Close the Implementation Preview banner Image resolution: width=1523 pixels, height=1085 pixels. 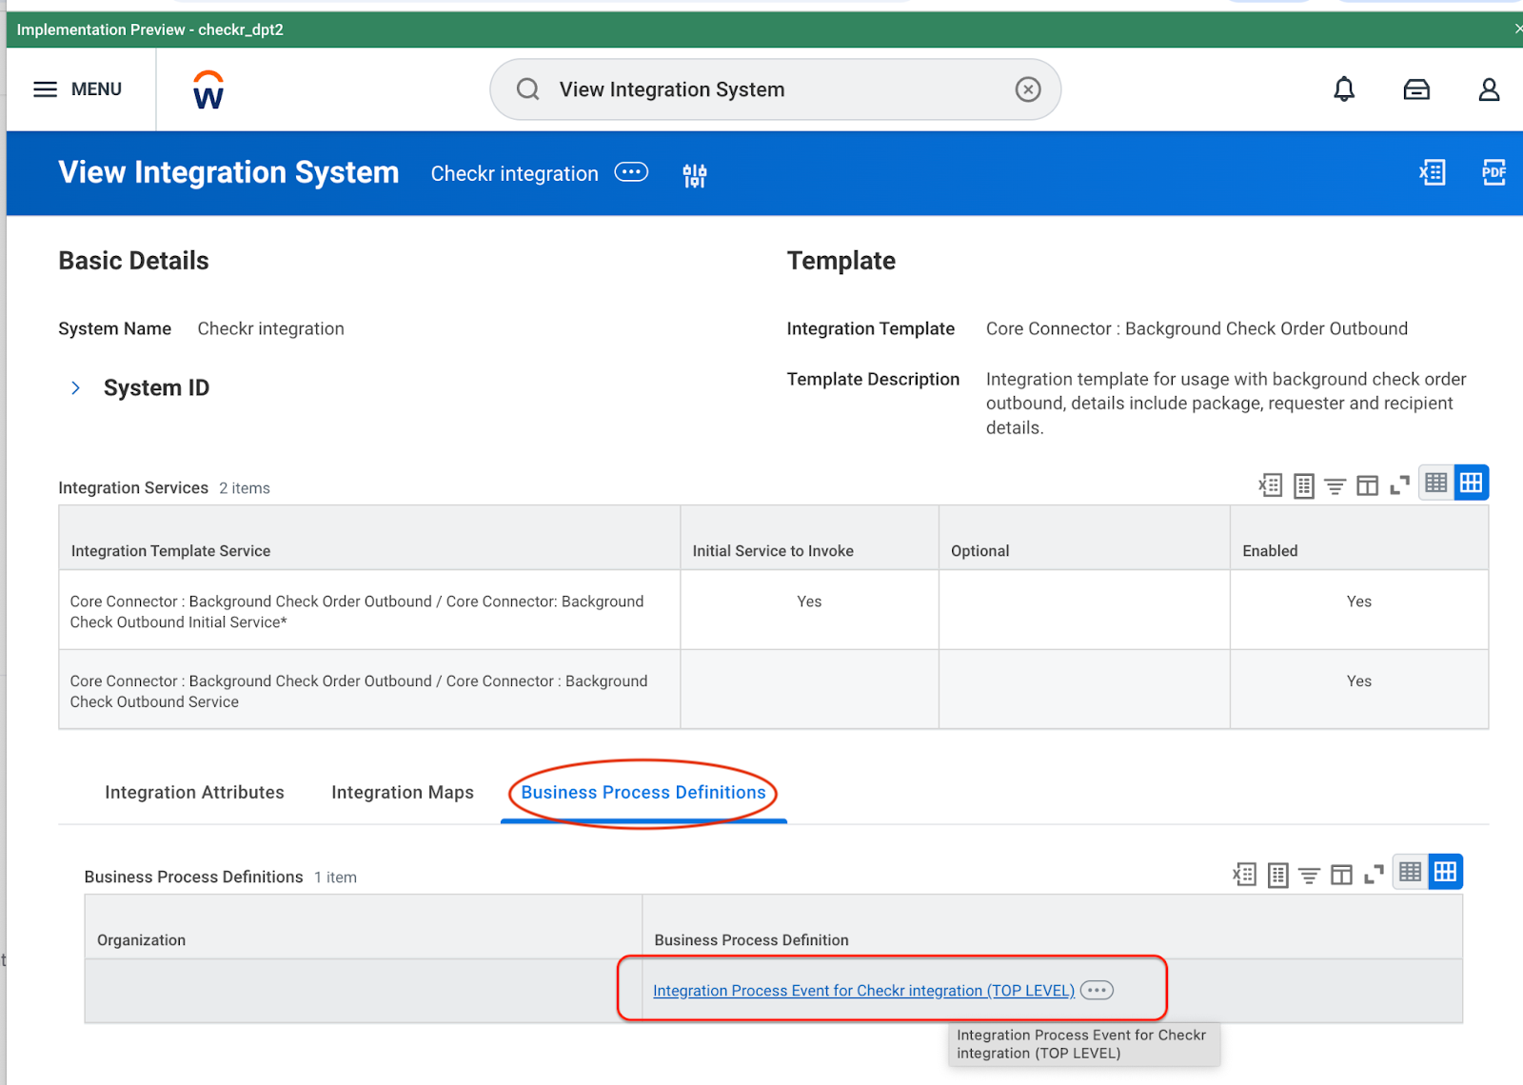(x=1517, y=30)
